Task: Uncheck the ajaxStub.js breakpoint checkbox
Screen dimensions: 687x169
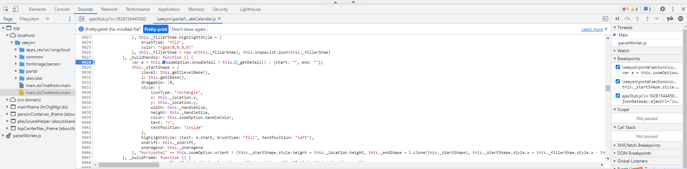Action: point(617,96)
